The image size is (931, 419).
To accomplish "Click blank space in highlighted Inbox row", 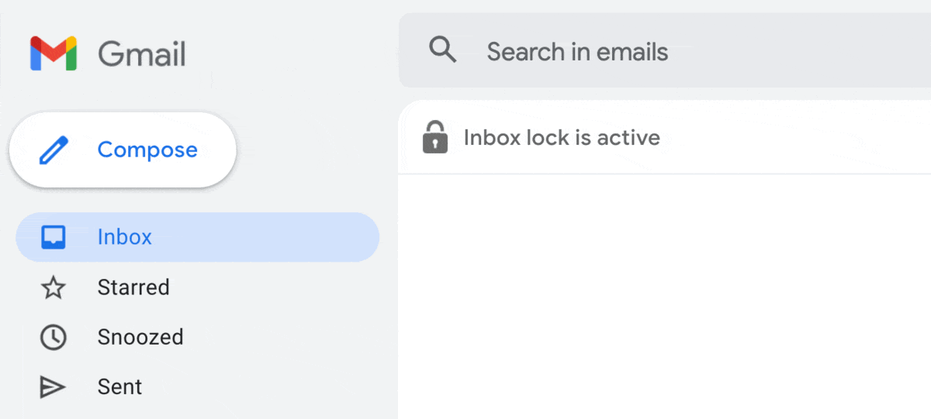I will point(264,237).
